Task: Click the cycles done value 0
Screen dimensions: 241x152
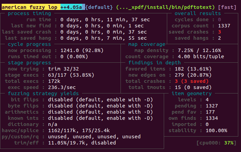Action: 219,20
